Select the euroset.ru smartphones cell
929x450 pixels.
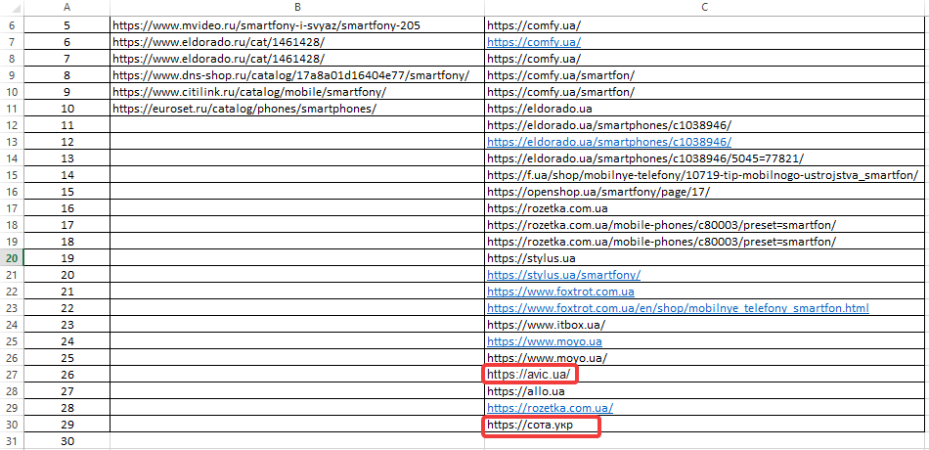(x=297, y=109)
